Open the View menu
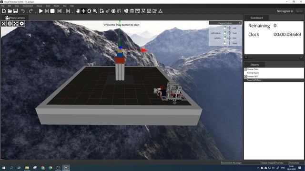This screenshot has width=305, height=171. 17,6
